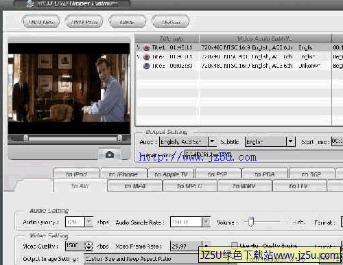This screenshot has width=343, height=265.
Task: Click inside the Start time field
Action: tap(337, 141)
